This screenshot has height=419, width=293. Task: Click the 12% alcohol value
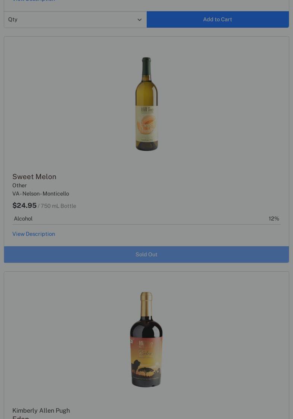click(x=274, y=219)
